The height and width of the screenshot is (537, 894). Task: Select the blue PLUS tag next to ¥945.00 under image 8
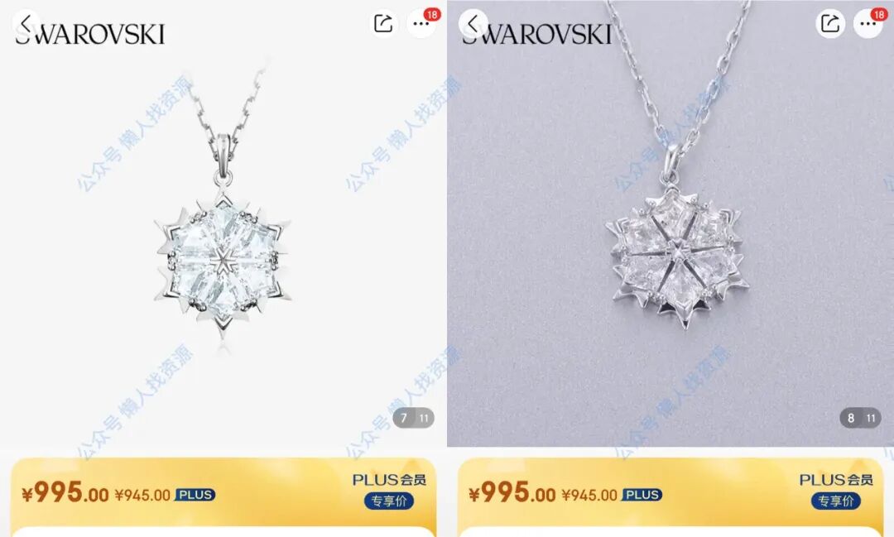click(x=642, y=495)
